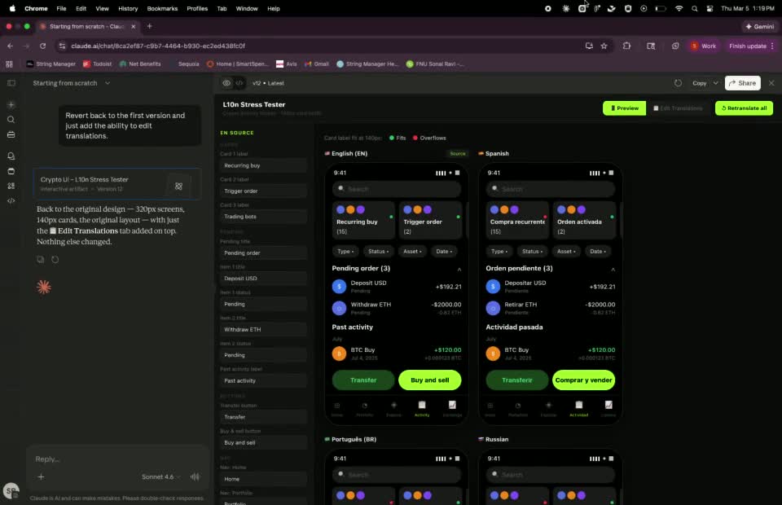The height and width of the screenshot is (505, 782).
Task: Open the Bookmarks menu
Action: click(x=162, y=8)
